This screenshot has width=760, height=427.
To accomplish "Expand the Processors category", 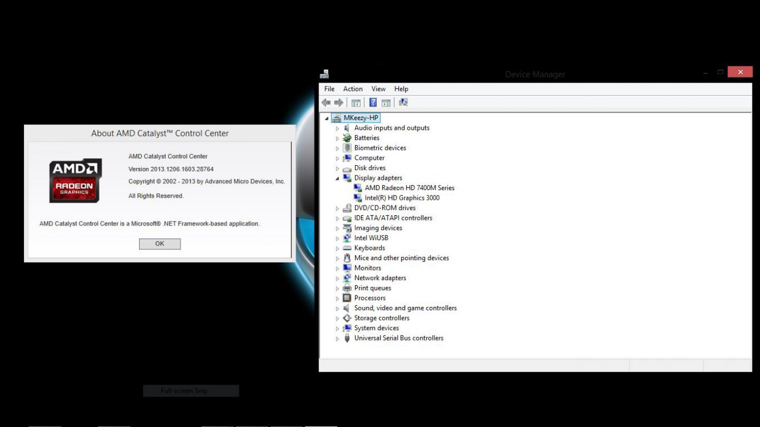I will 337,298.
